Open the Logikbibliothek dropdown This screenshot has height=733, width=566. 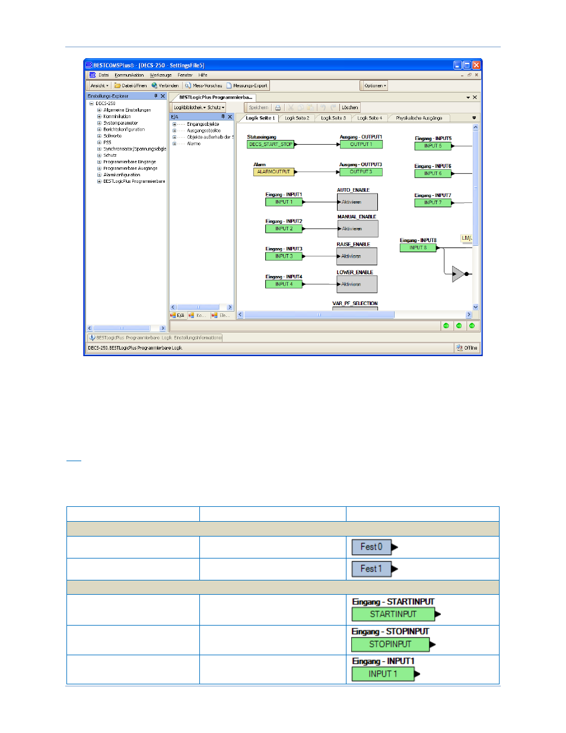[190, 107]
